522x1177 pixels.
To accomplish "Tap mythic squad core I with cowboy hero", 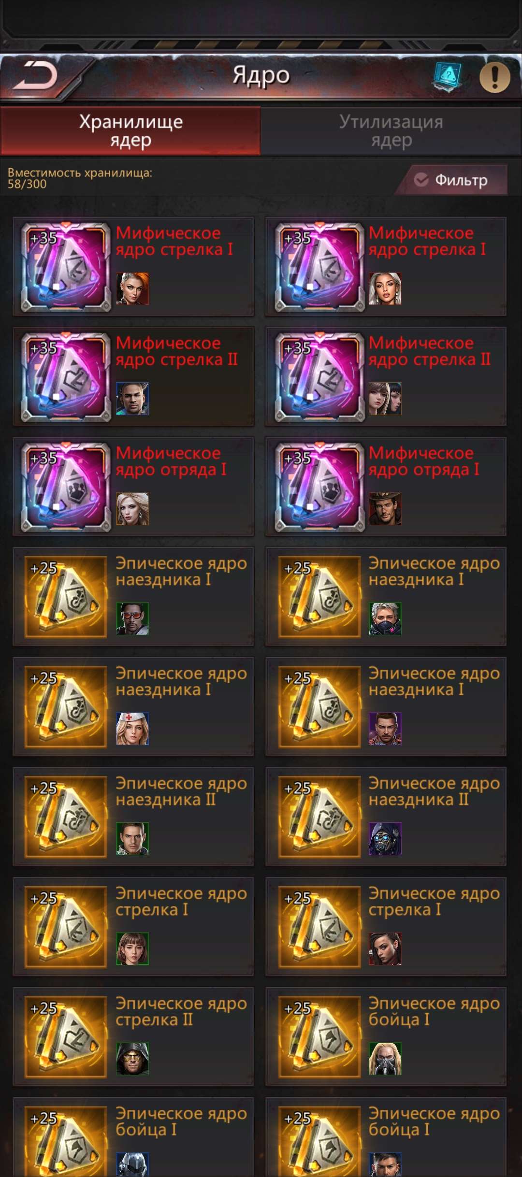I will click(x=386, y=487).
